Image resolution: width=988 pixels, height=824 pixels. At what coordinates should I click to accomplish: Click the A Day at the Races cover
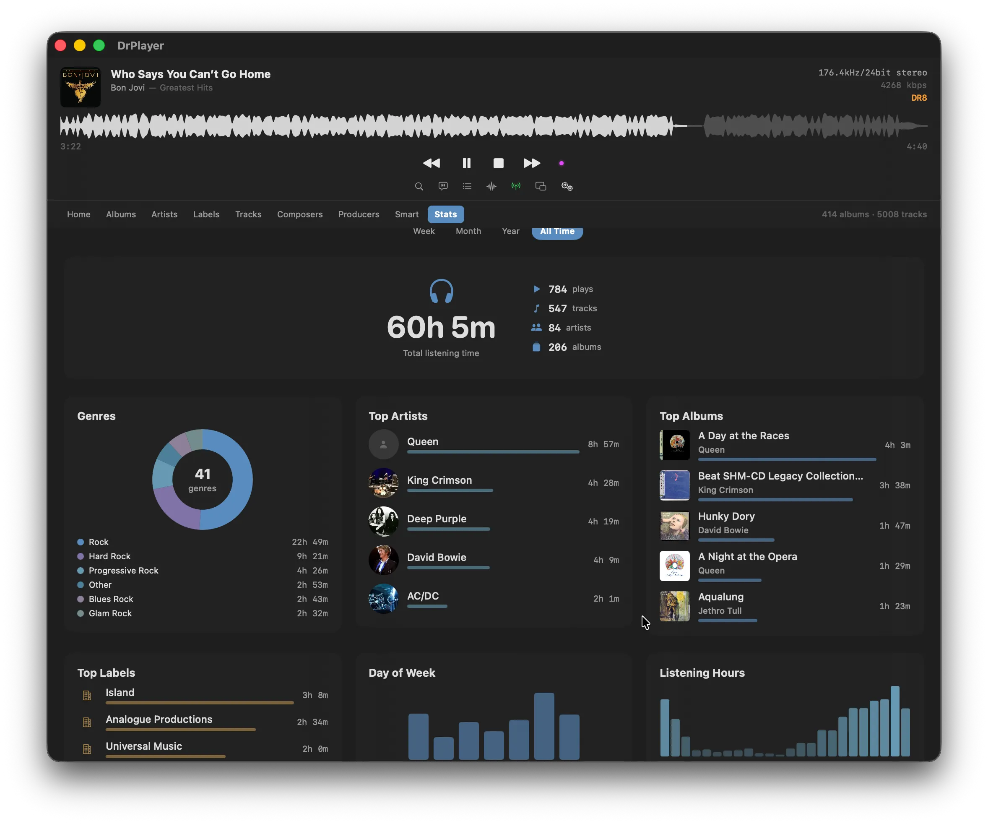coord(675,445)
